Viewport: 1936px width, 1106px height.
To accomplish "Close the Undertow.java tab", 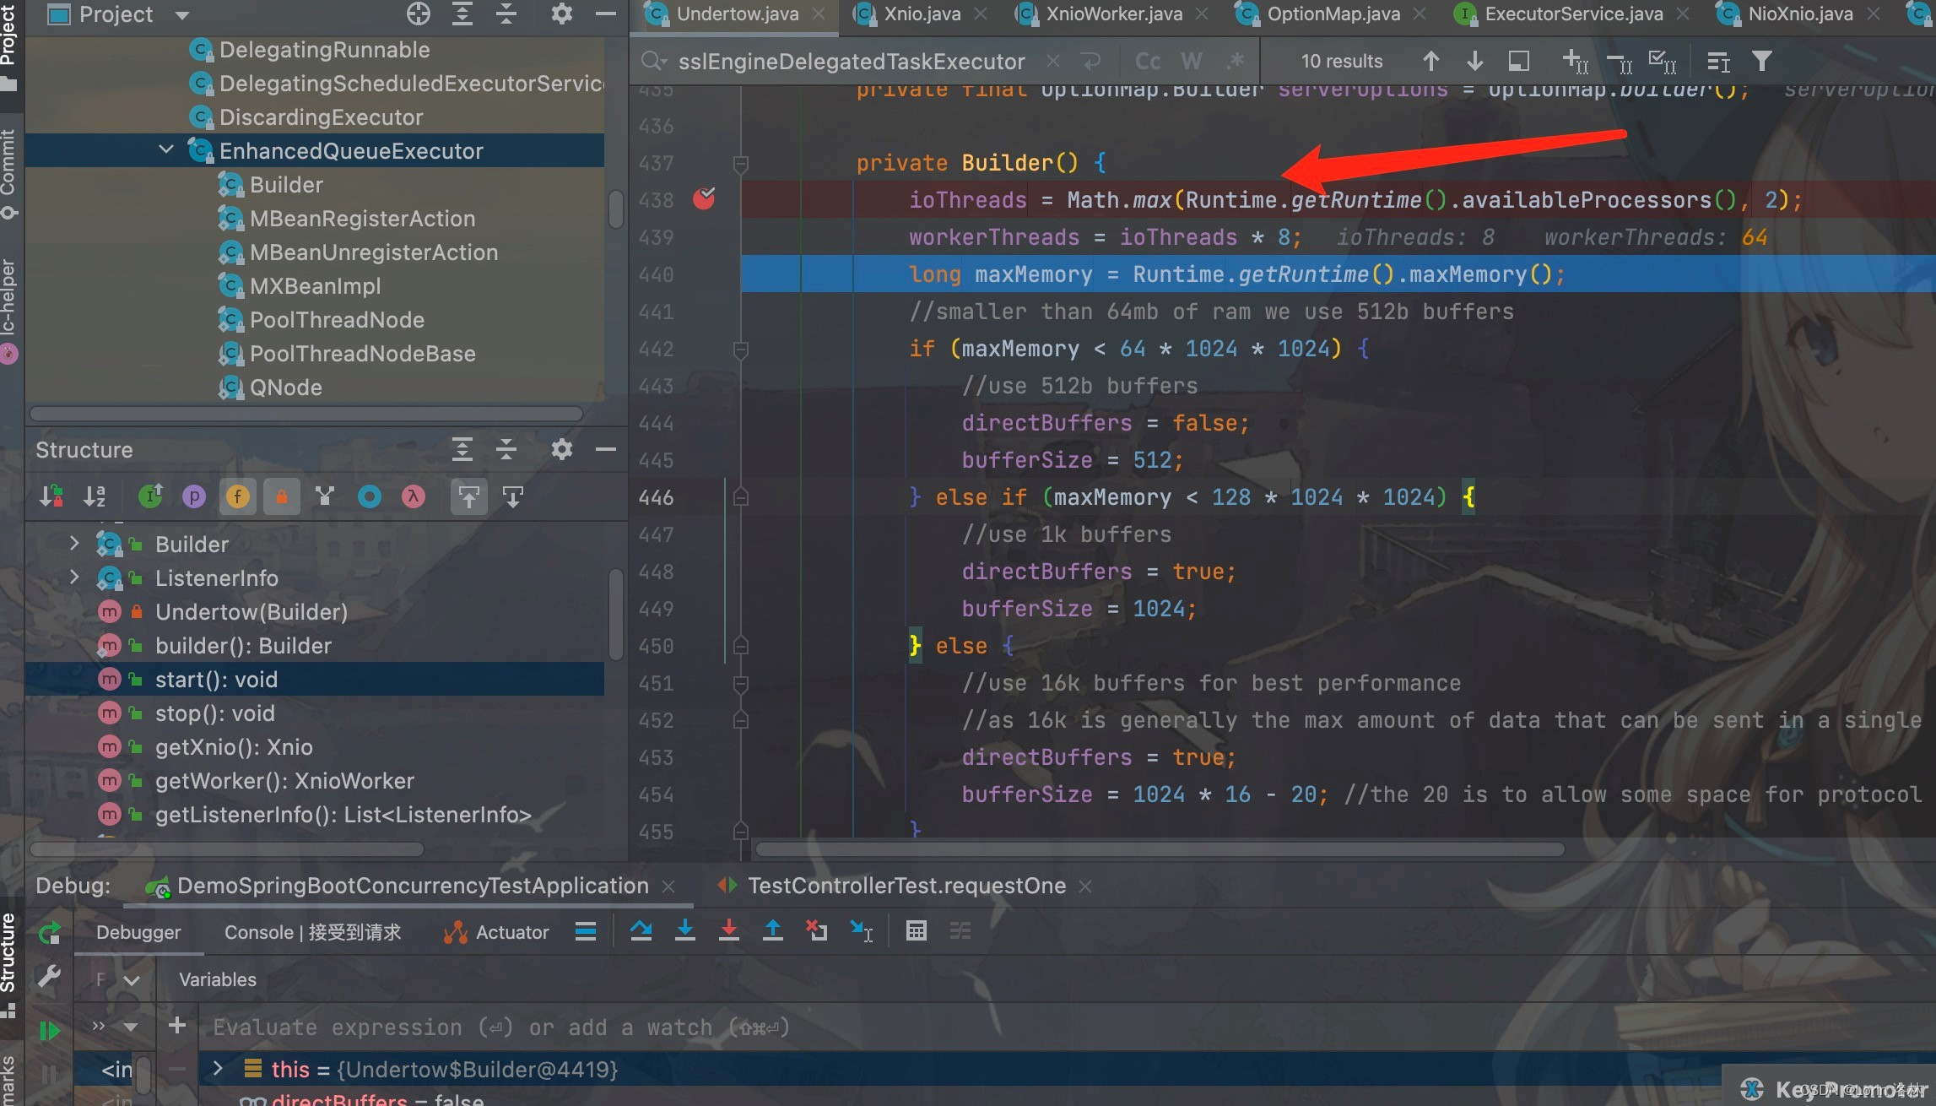I will click(818, 14).
